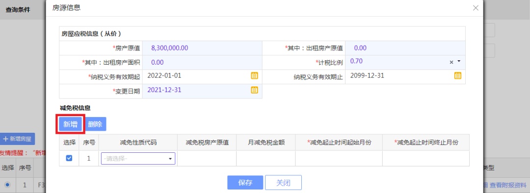Click the 新增房屋 button
This screenshot has width=530, height=193.
coord(18,139)
